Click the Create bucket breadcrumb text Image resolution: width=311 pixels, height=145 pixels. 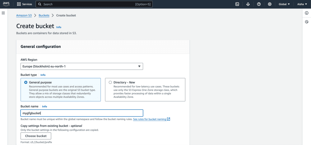(66, 15)
